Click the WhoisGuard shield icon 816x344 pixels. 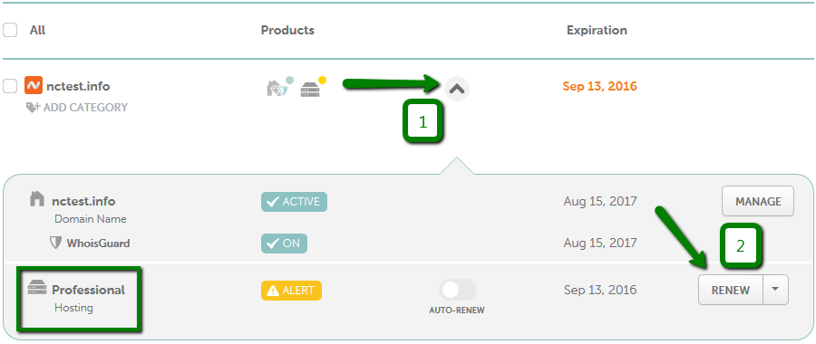(x=55, y=242)
